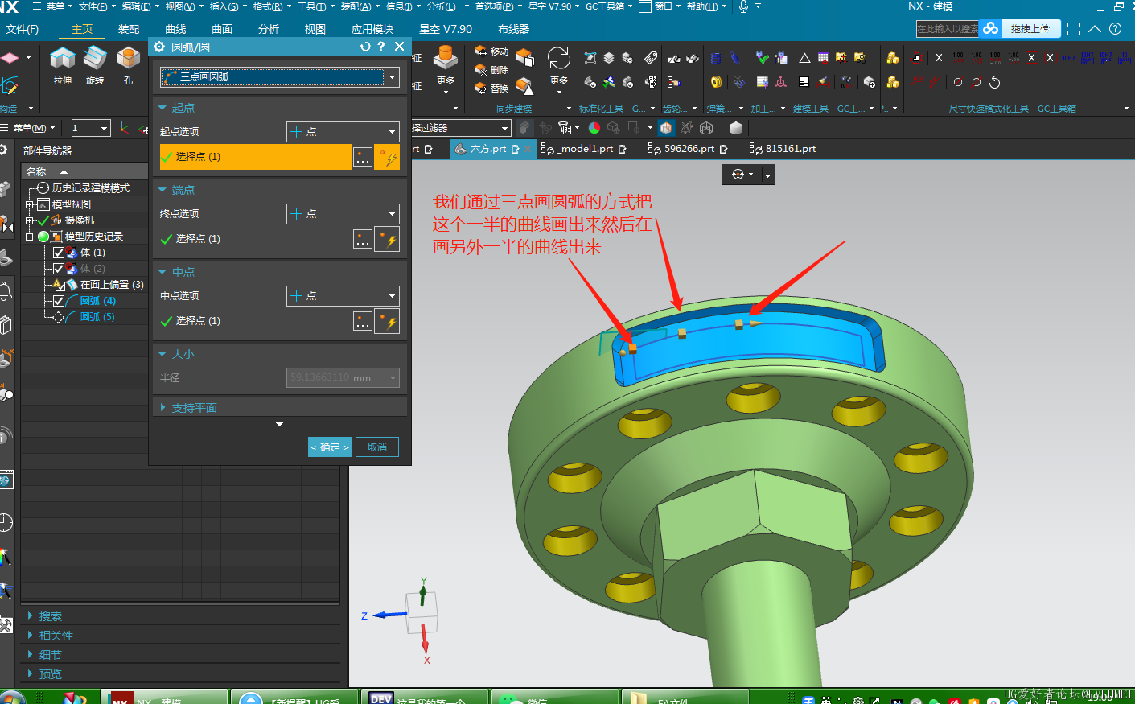
Task: Click inferred point icon for 起点
Action: [x=388, y=157]
